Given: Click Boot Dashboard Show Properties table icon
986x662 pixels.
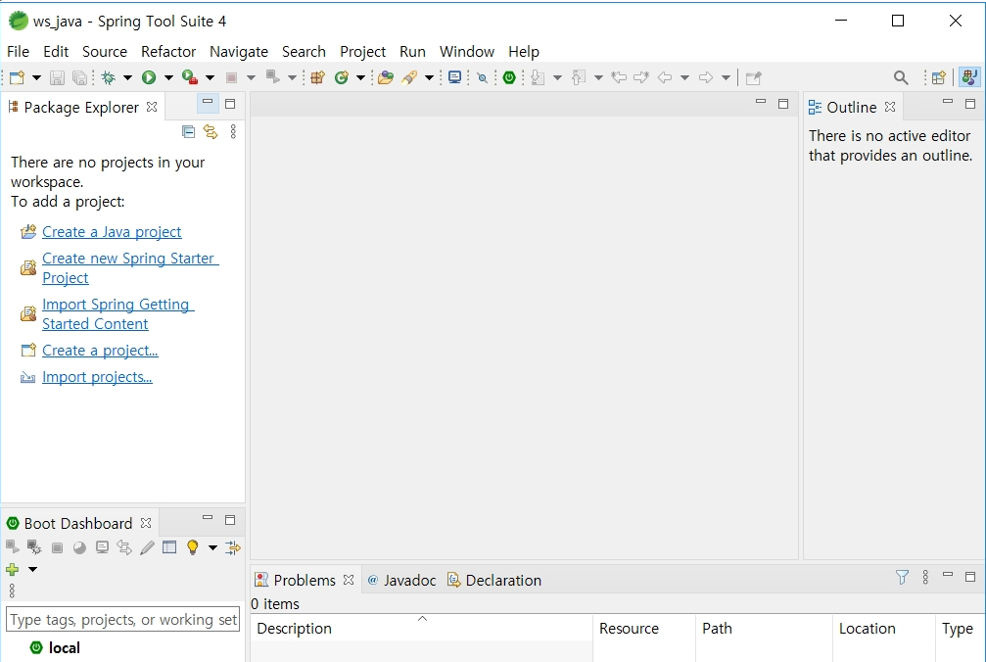Looking at the screenshot, I should click(x=169, y=547).
